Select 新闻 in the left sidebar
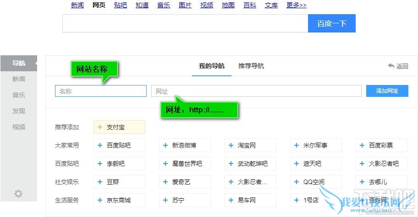 click(19, 79)
